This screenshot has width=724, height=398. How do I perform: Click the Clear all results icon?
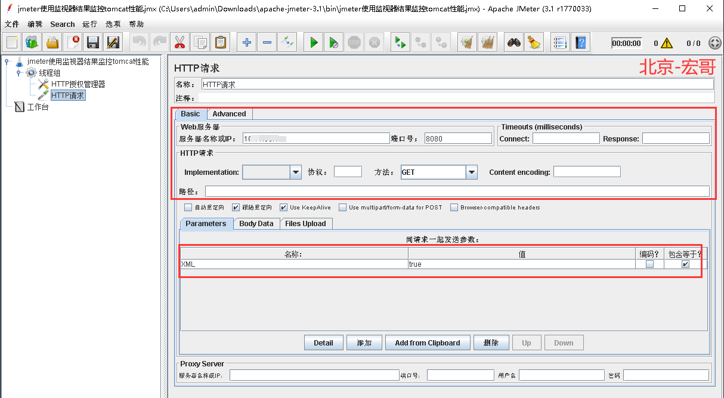click(488, 42)
